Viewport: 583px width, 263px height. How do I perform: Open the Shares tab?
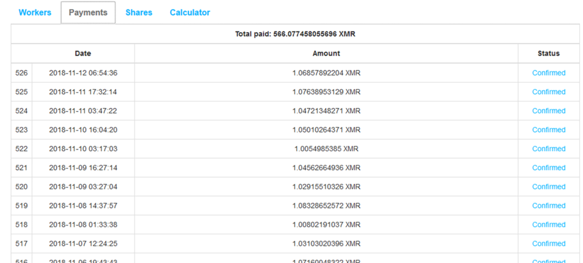[x=138, y=12]
